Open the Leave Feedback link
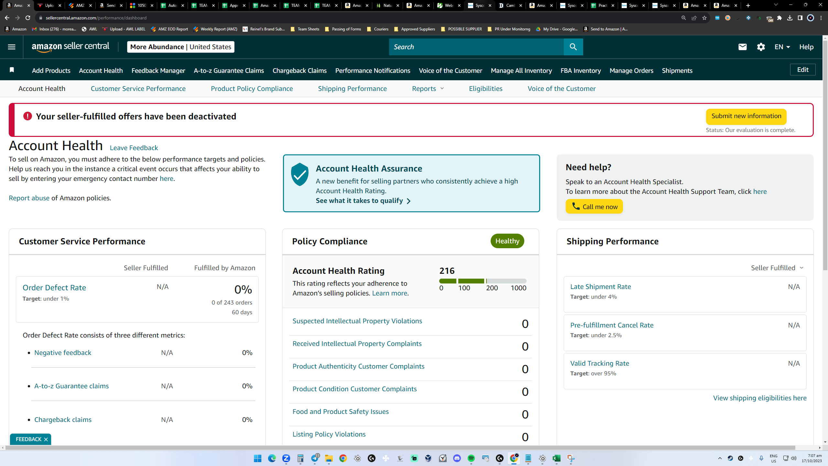 134,148
